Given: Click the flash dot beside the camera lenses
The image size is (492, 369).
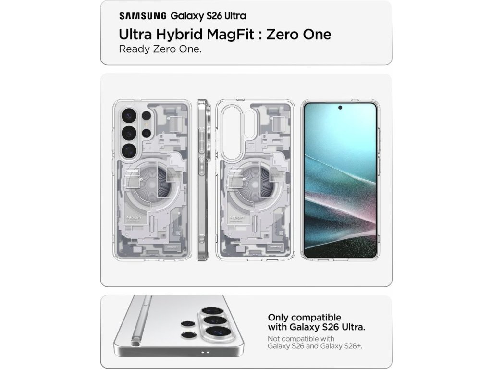Looking at the screenshot, I should pos(146,124).
